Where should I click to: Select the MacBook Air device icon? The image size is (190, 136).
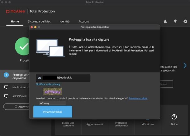point(6,87)
